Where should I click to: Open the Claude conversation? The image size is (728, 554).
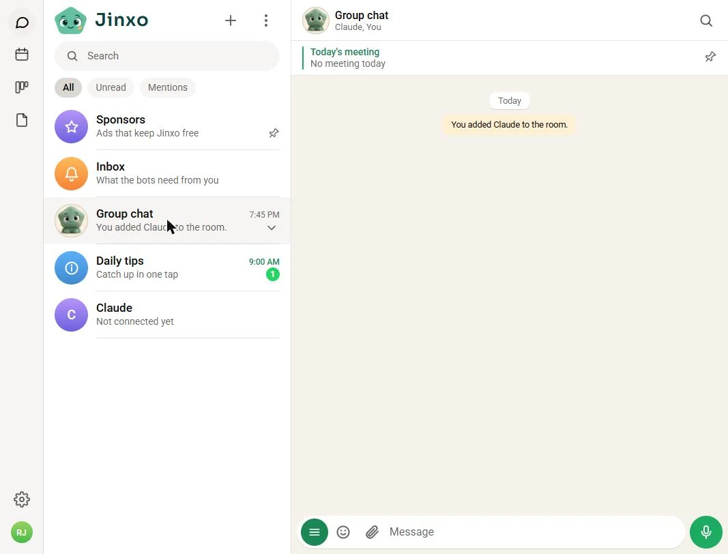point(167,315)
